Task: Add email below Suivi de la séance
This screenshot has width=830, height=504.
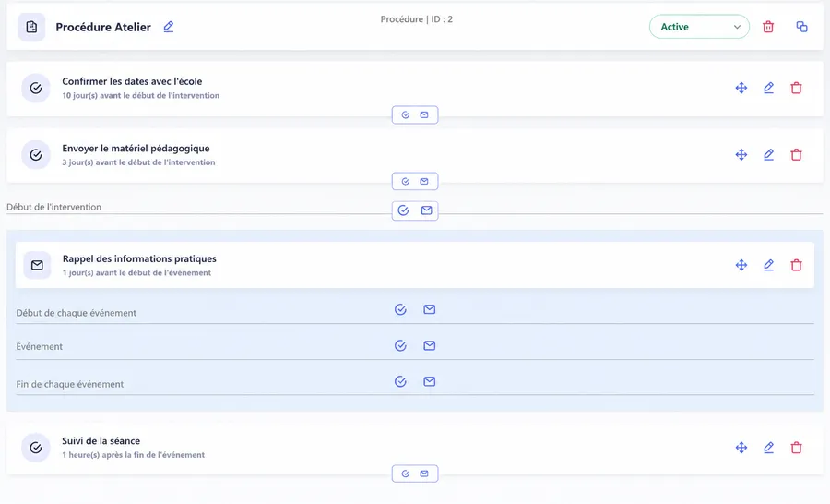Action: click(x=424, y=474)
